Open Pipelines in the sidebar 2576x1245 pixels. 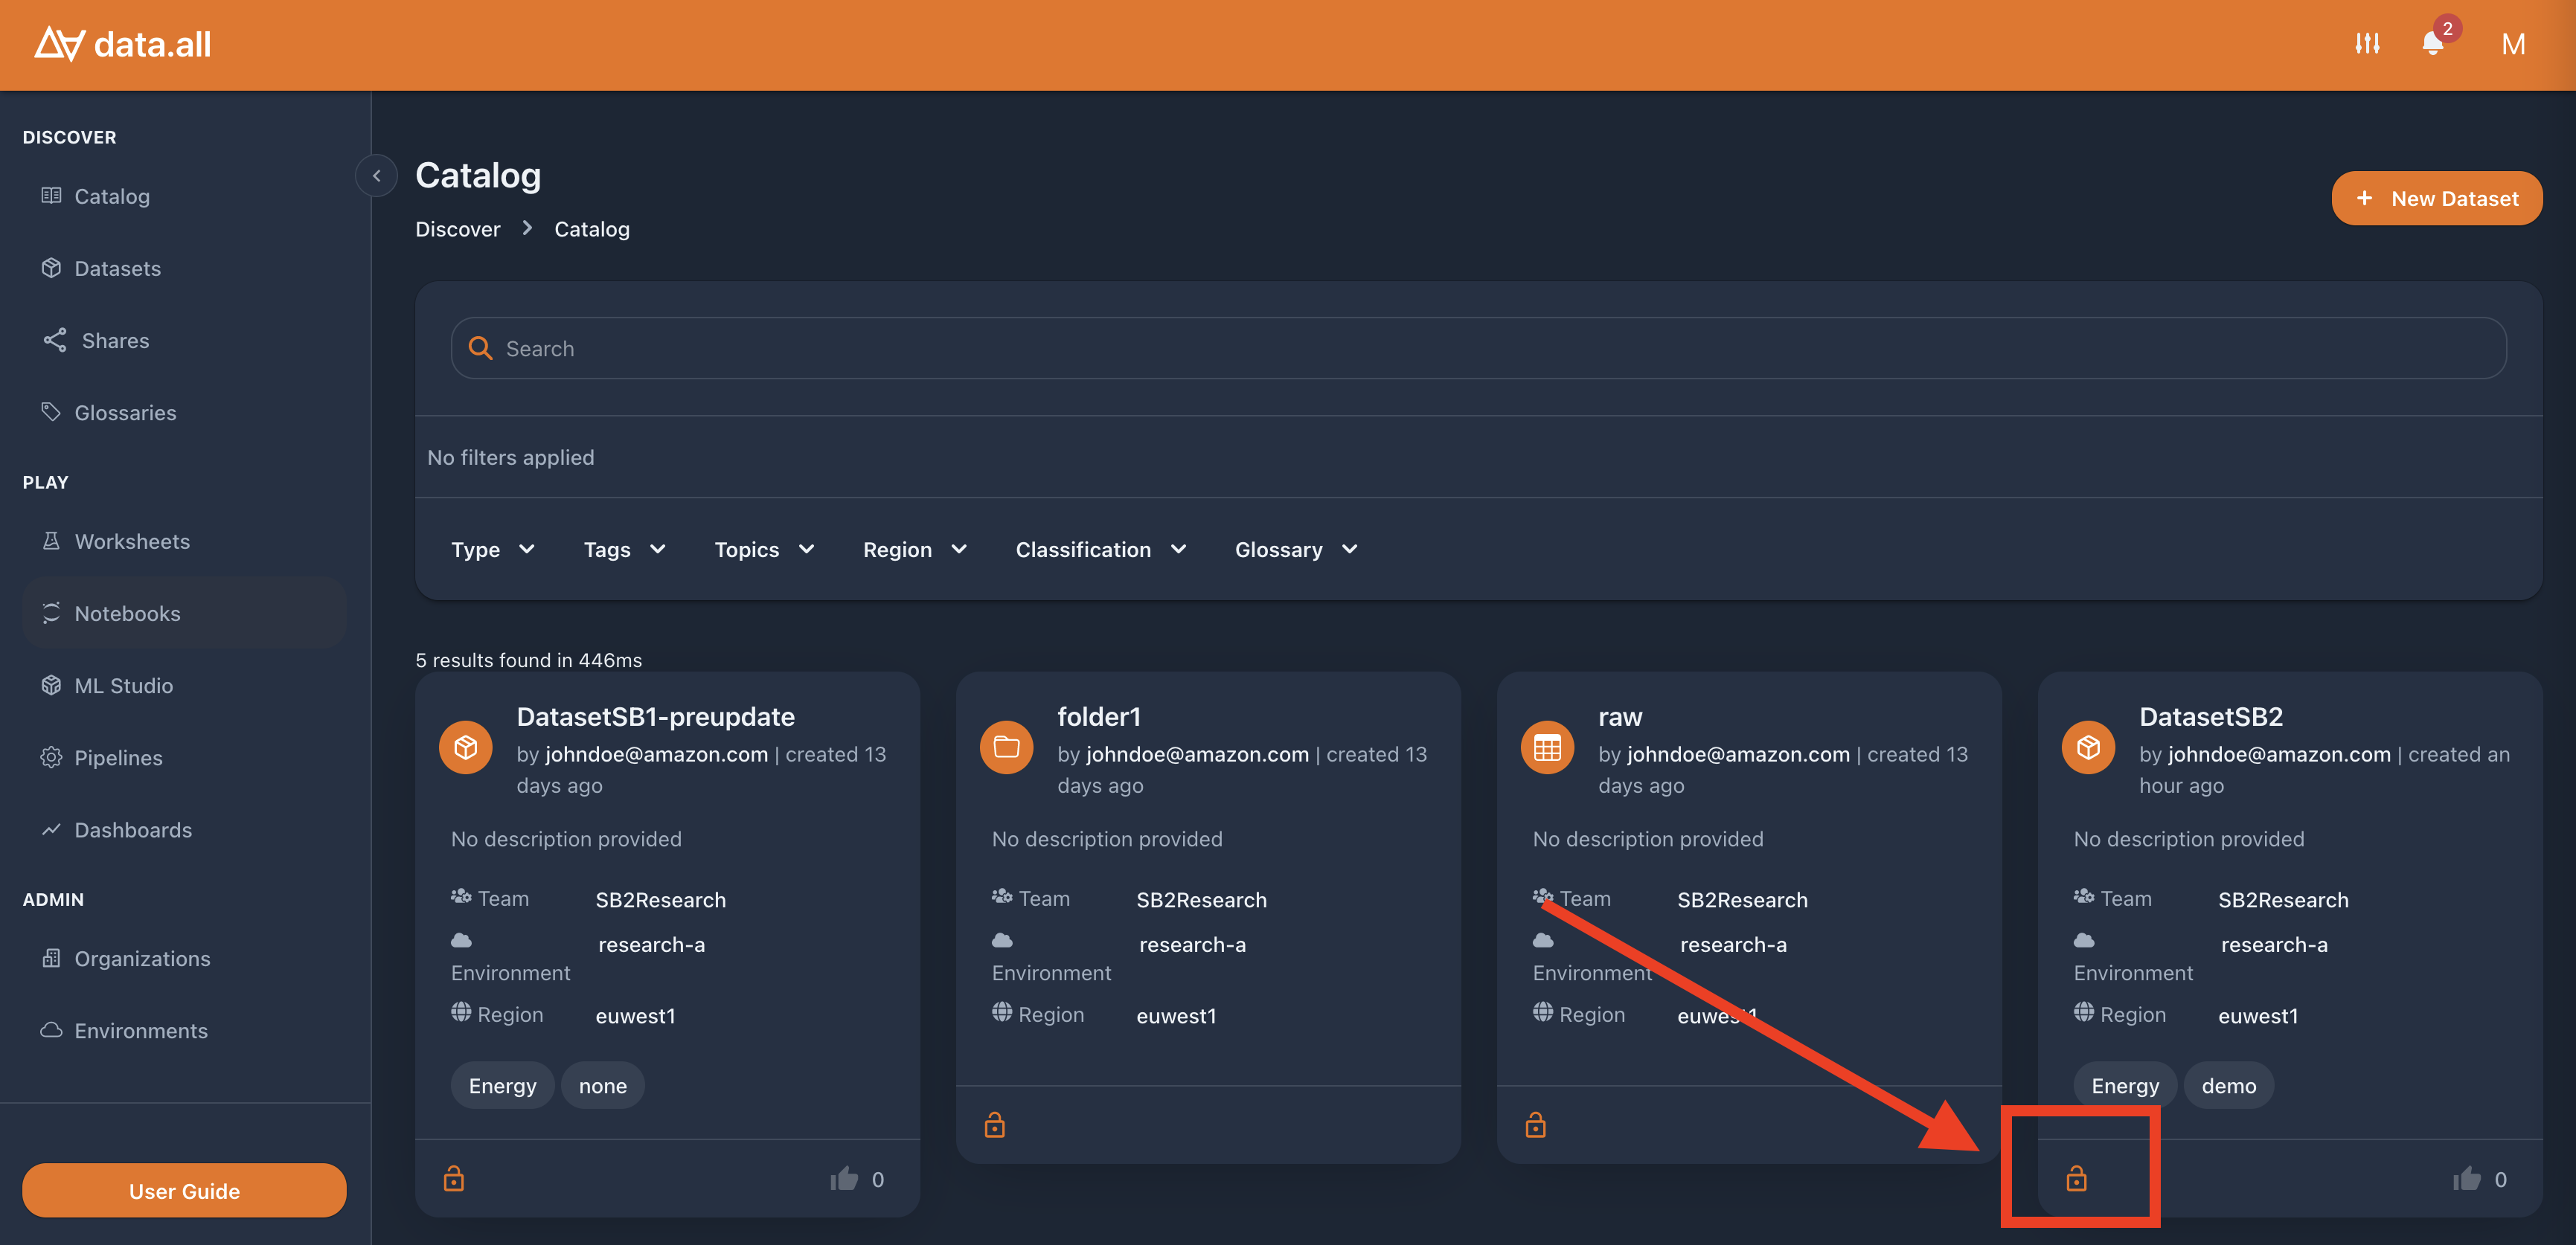[185, 757]
